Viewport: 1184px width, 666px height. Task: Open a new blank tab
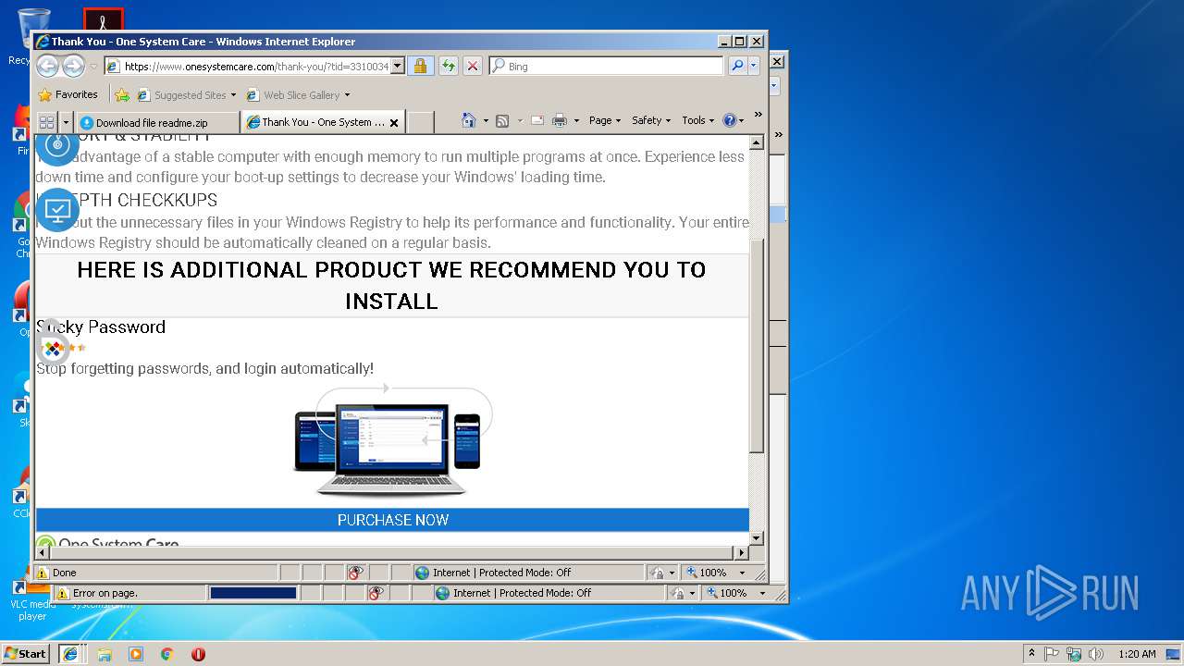point(421,122)
